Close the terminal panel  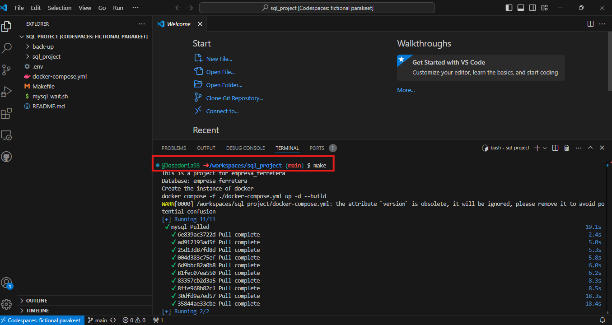tap(602, 148)
